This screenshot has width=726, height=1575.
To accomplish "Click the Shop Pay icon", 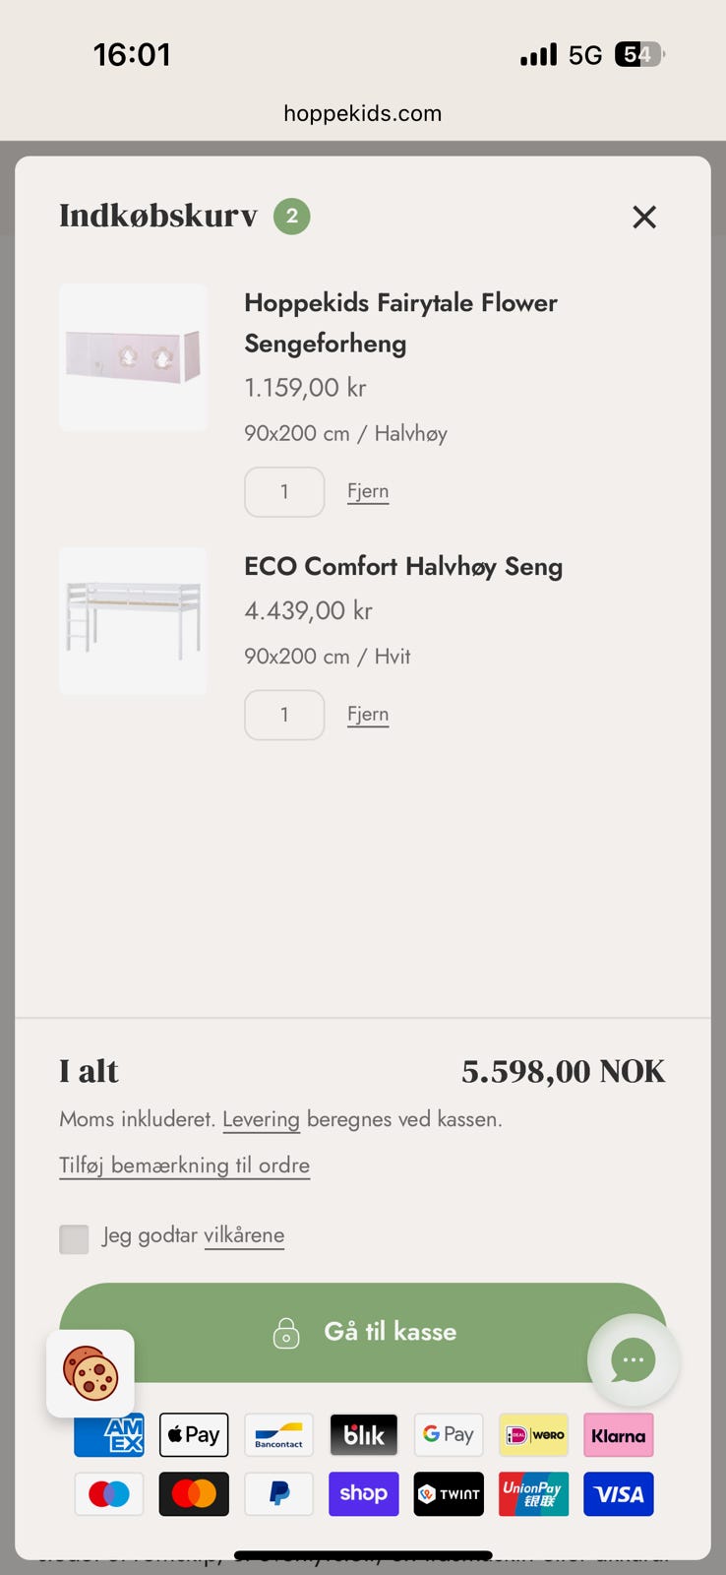I will tap(364, 1493).
